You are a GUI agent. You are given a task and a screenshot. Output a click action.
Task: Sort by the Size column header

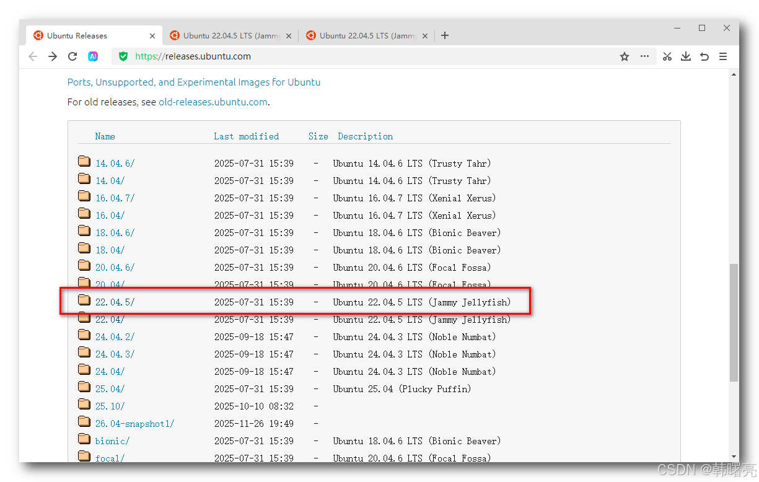click(x=318, y=136)
